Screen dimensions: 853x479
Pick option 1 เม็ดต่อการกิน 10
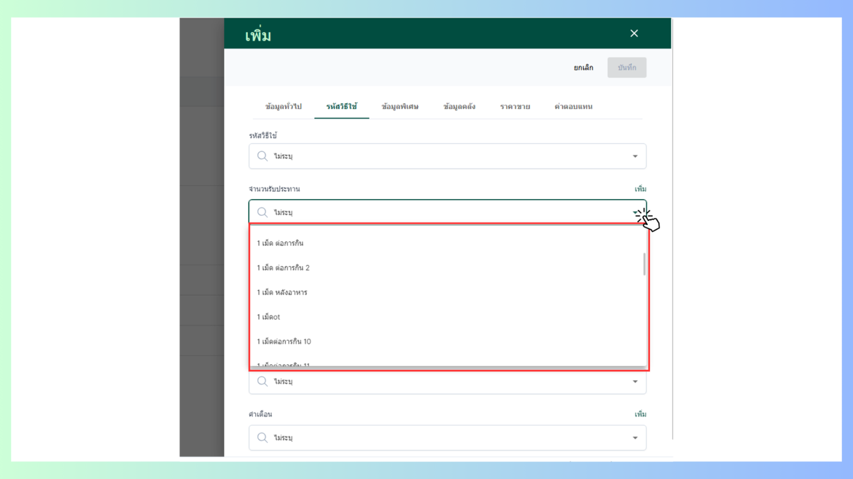coord(448,341)
